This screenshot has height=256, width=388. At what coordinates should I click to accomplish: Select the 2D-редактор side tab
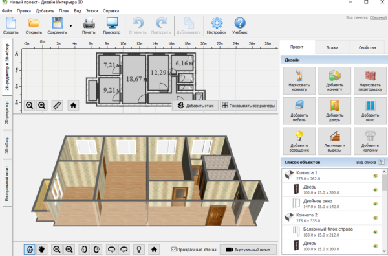click(7, 113)
